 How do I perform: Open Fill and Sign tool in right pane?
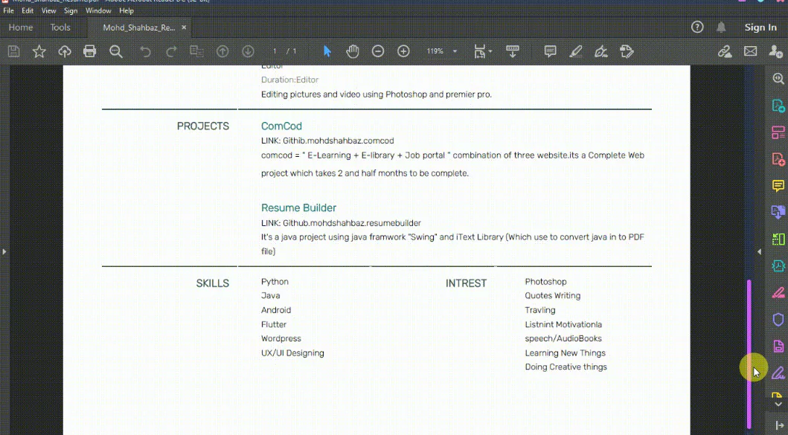(x=778, y=373)
